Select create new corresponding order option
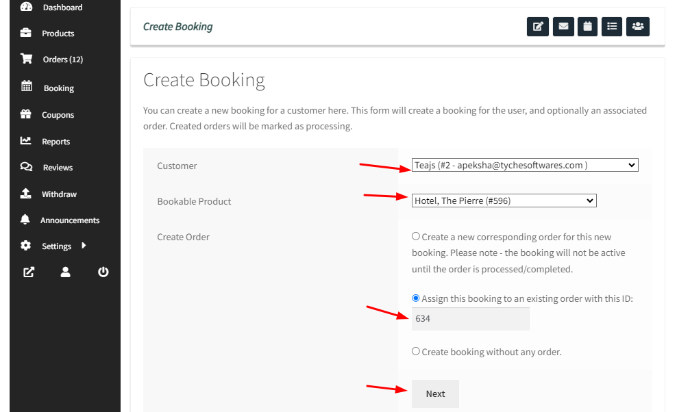The height and width of the screenshot is (412, 677). click(416, 236)
